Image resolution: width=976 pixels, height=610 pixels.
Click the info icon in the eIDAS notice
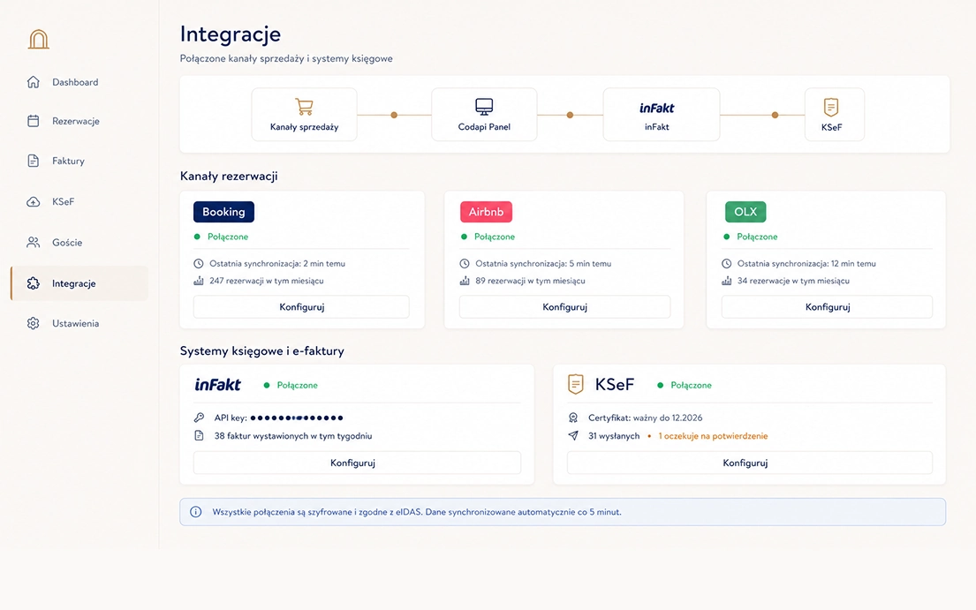tap(195, 512)
